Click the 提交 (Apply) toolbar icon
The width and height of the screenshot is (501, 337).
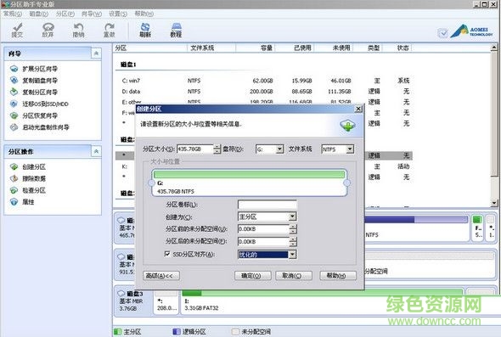click(17, 30)
